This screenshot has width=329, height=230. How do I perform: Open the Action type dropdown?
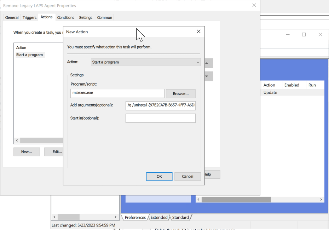[x=145, y=62]
